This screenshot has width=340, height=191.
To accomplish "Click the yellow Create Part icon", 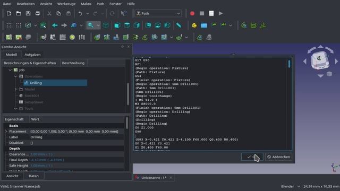I will (x=194, y=25).
